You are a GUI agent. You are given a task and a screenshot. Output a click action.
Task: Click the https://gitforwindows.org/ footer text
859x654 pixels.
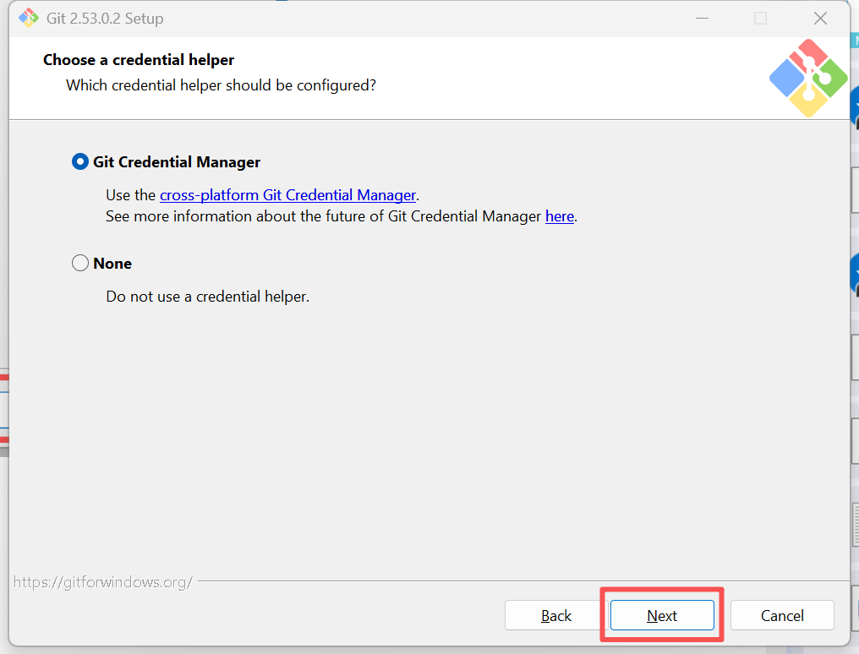tap(103, 582)
